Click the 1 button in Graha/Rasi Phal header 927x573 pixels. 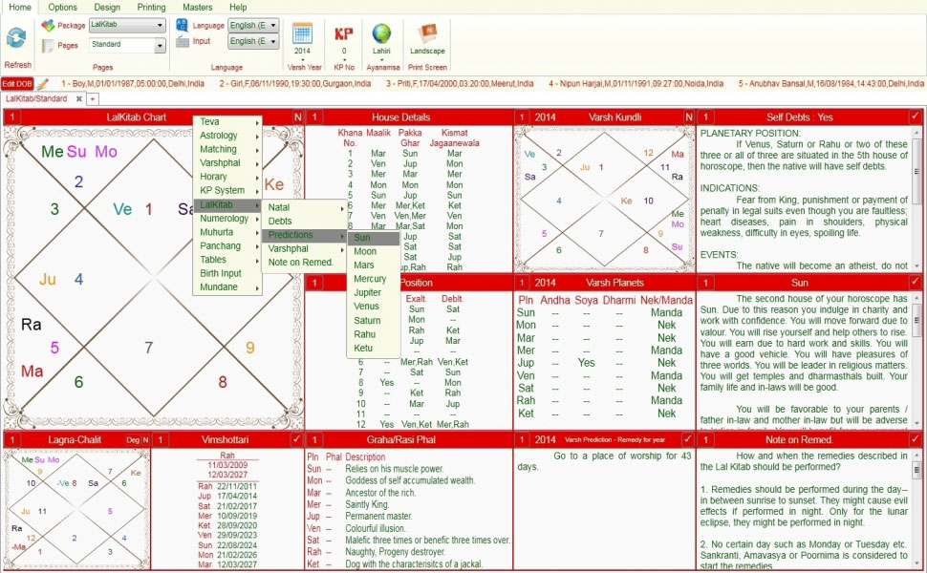(314, 440)
